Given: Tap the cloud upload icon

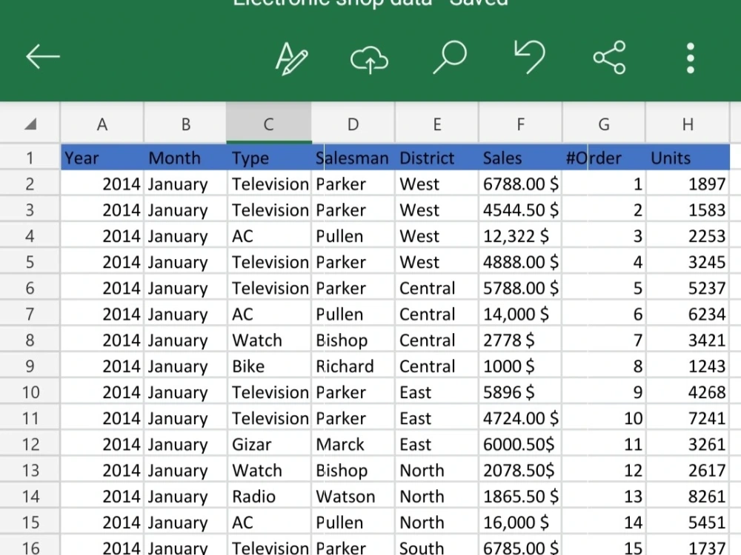Looking at the screenshot, I should coord(369,60).
